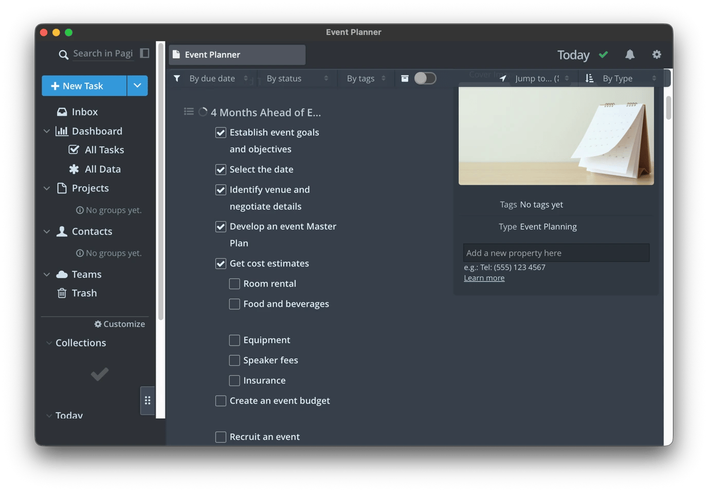Click the search magnifier icon
The height and width of the screenshot is (492, 708).
tap(63, 54)
